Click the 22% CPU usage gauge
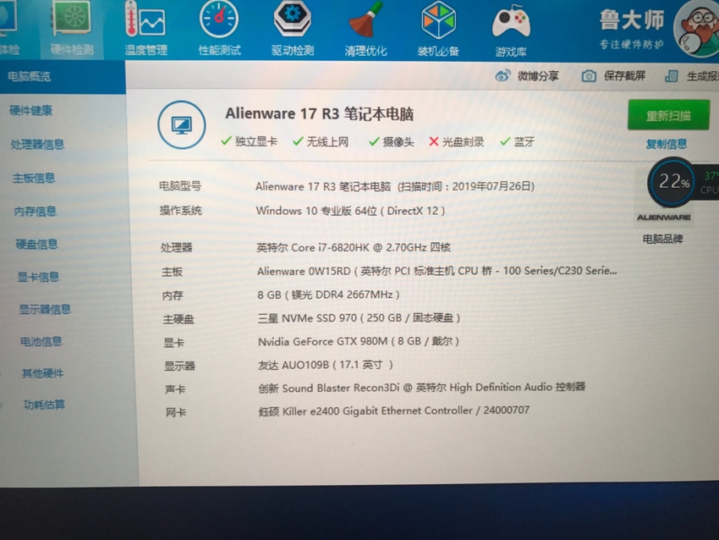Viewport: 719px width, 540px height. pyautogui.click(x=673, y=183)
